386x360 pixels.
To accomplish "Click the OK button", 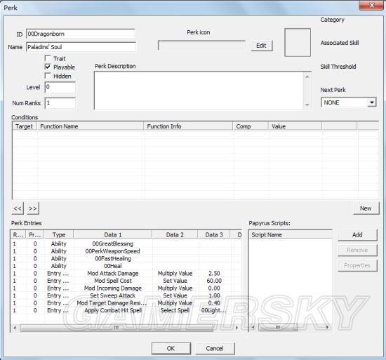I will pos(171,348).
